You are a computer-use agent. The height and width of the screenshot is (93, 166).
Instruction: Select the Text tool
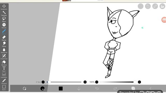click(x=4, y=69)
